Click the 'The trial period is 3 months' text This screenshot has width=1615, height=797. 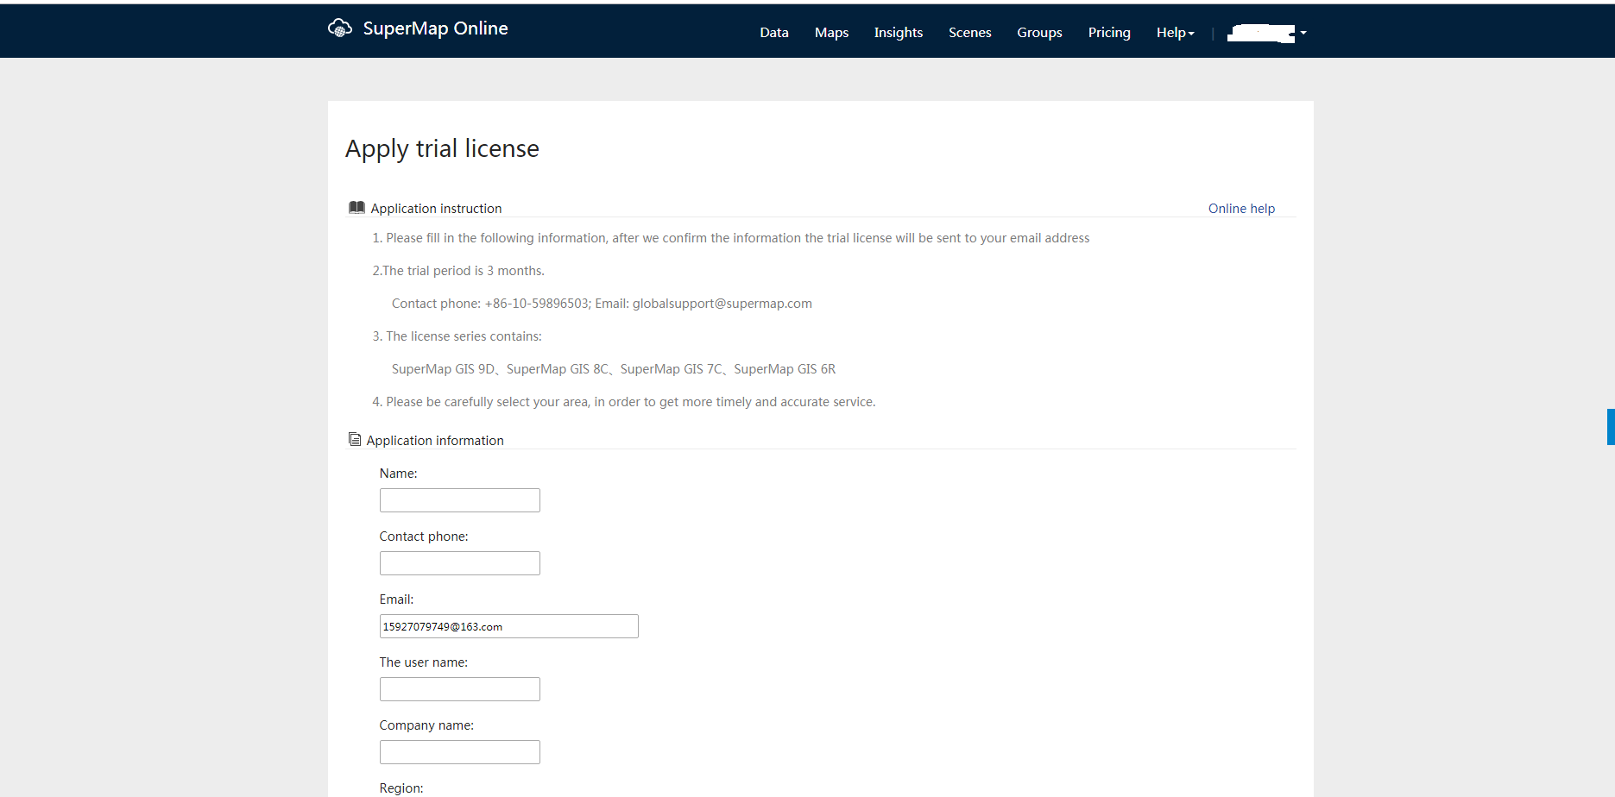click(458, 271)
